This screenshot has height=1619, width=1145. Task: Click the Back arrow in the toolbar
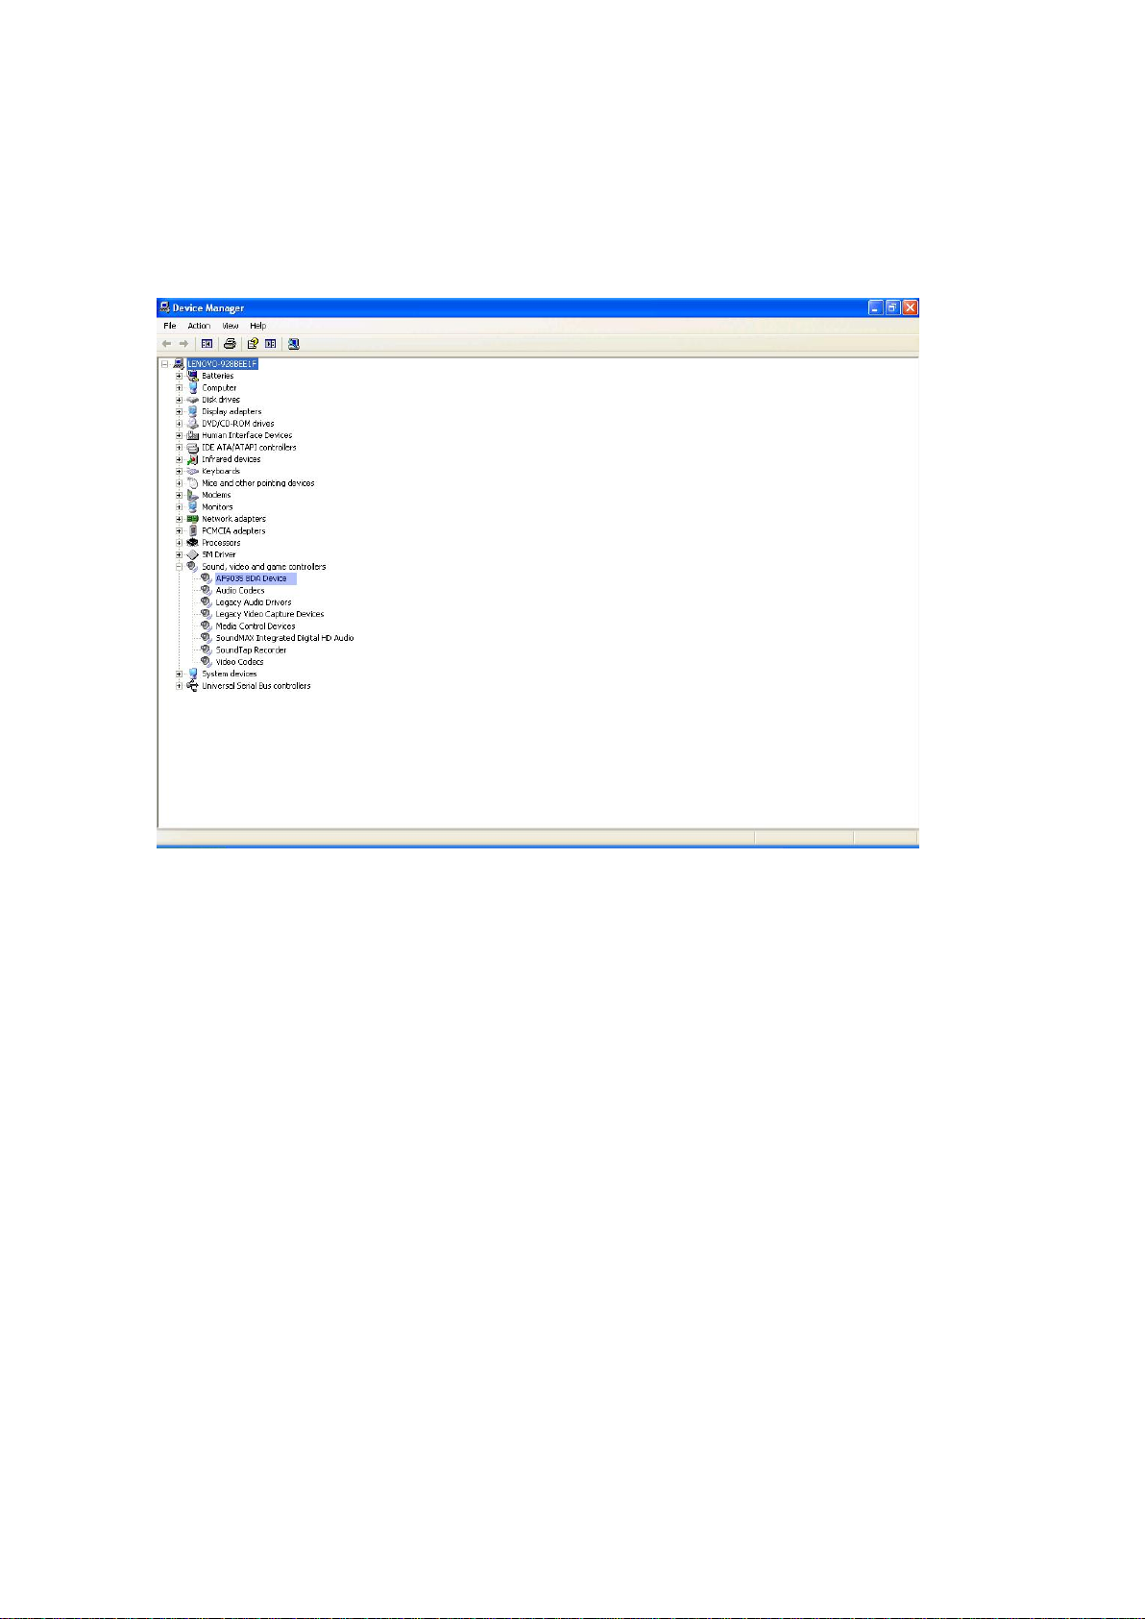point(166,344)
